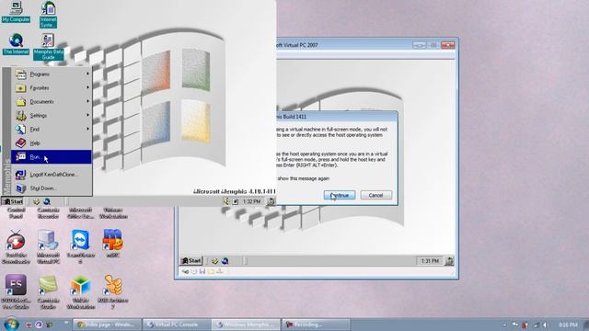The image size is (589, 331).
Task: Open the mIRC desktop shortcut
Action: coord(112,243)
